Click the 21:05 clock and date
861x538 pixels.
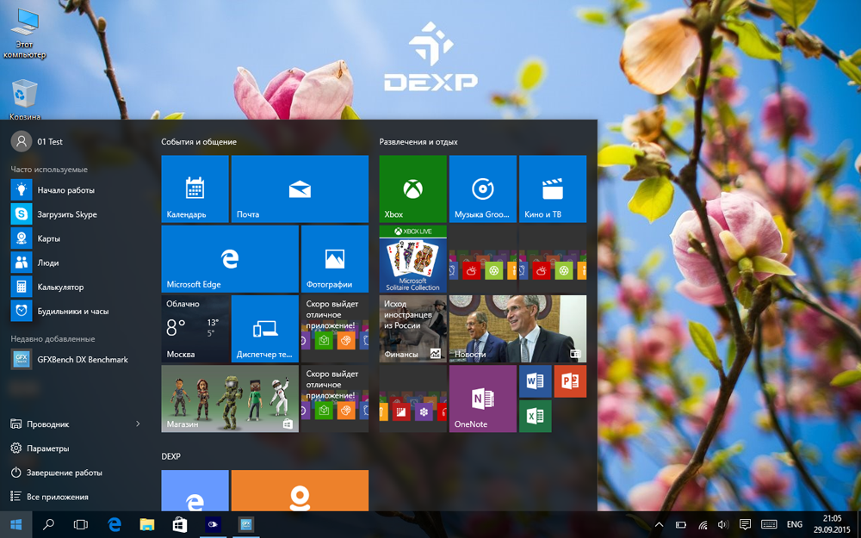[832, 524]
